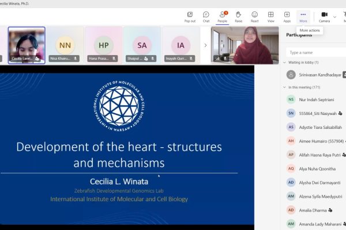The height and width of the screenshot is (230, 346).
Task: Expand the Camera options dropdown arrow
Action: click(x=334, y=17)
